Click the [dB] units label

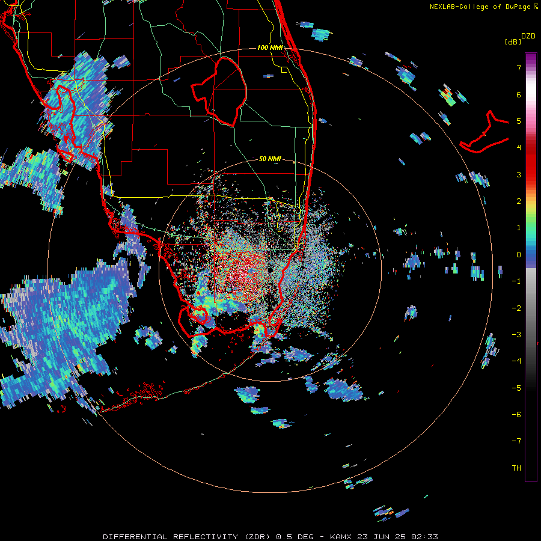point(513,41)
